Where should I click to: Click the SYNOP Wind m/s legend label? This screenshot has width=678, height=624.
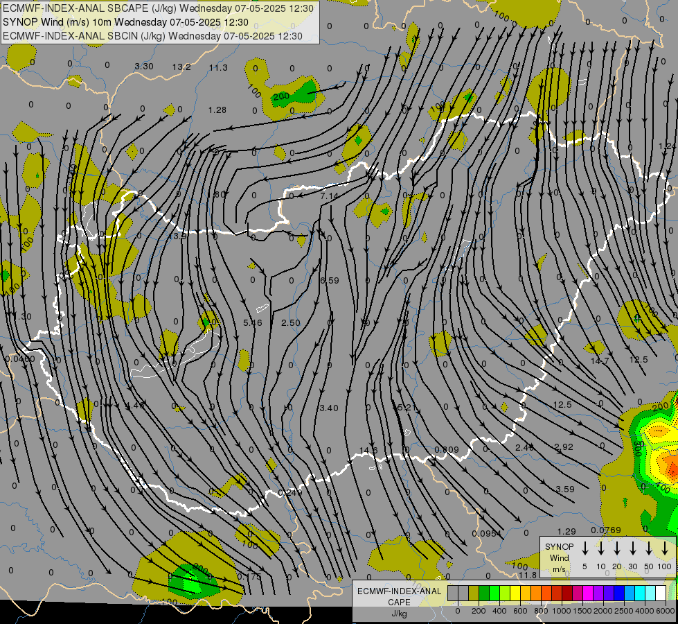[x=559, y=557]
